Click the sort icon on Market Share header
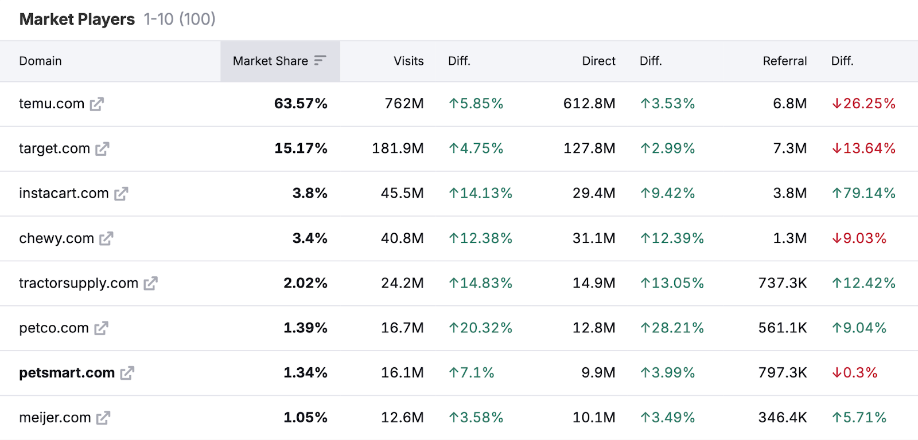 (321, 60)
